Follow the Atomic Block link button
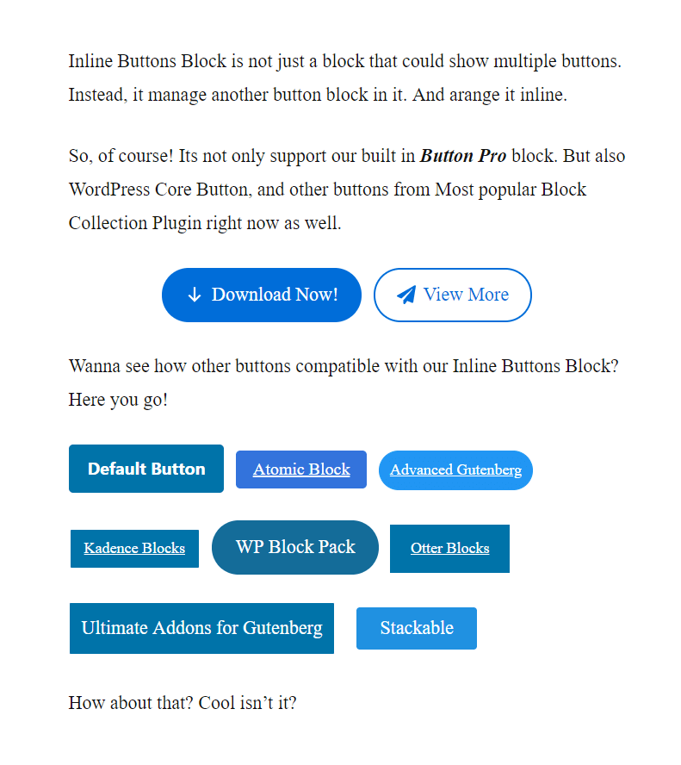 pyautogui.click(x=301, y=470)
